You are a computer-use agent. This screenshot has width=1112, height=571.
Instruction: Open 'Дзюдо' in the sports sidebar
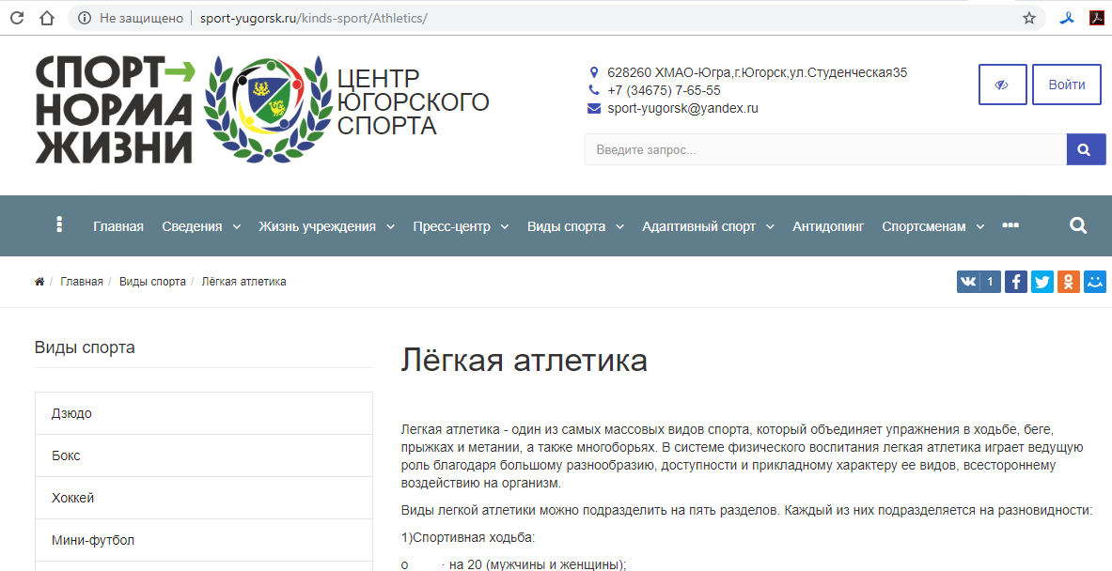pyautogui.click(x=204, y=413)
